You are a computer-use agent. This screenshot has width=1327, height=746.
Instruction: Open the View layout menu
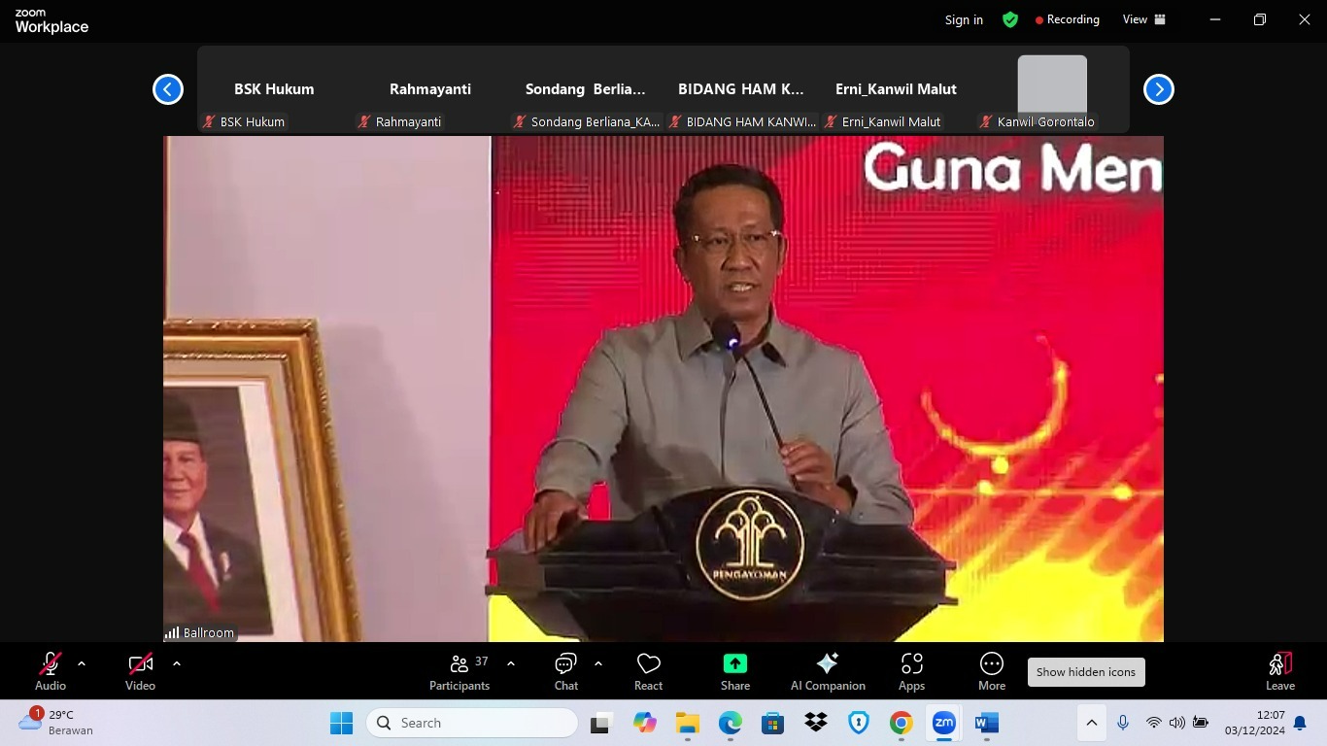tap(1143, 19)
